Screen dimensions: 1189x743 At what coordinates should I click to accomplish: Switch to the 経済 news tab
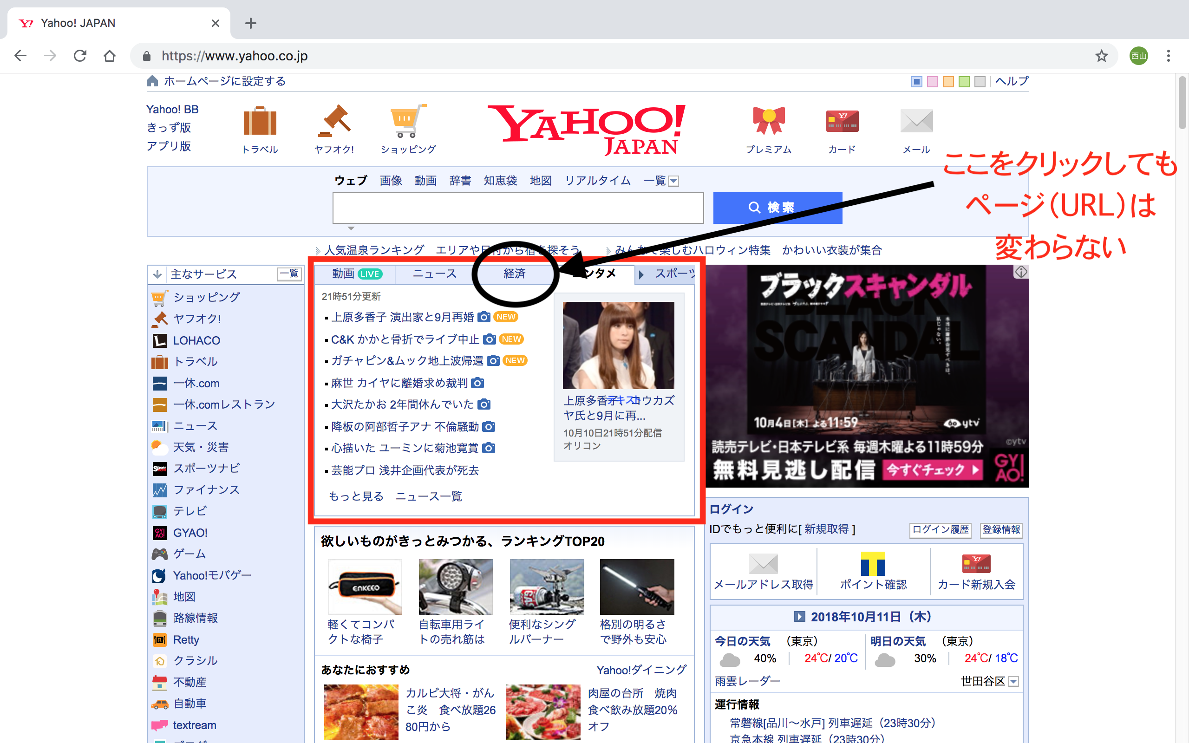(514, 274)
